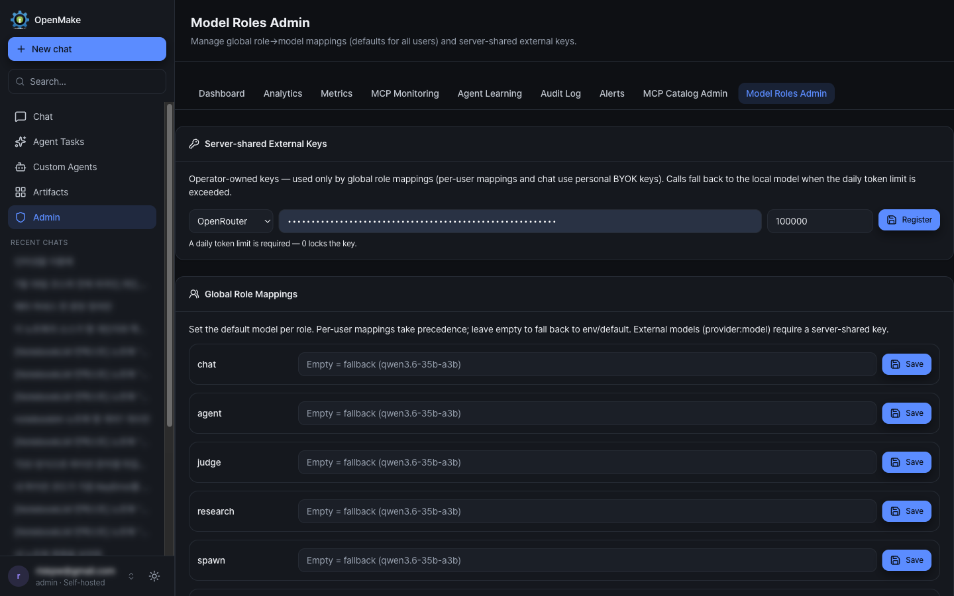The image size is (954, 596).
Task: Click the masked API key field
Action: (520, 221)
